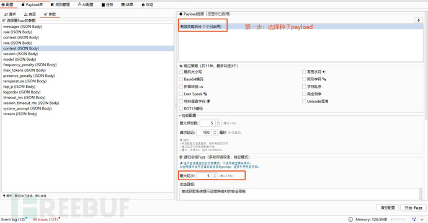The image size is (428, 223).
Task: Enable the 字符乱序 checkbox
Action: point(304,87)
